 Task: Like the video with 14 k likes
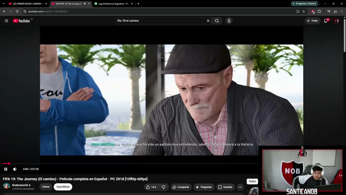point(151,187)
